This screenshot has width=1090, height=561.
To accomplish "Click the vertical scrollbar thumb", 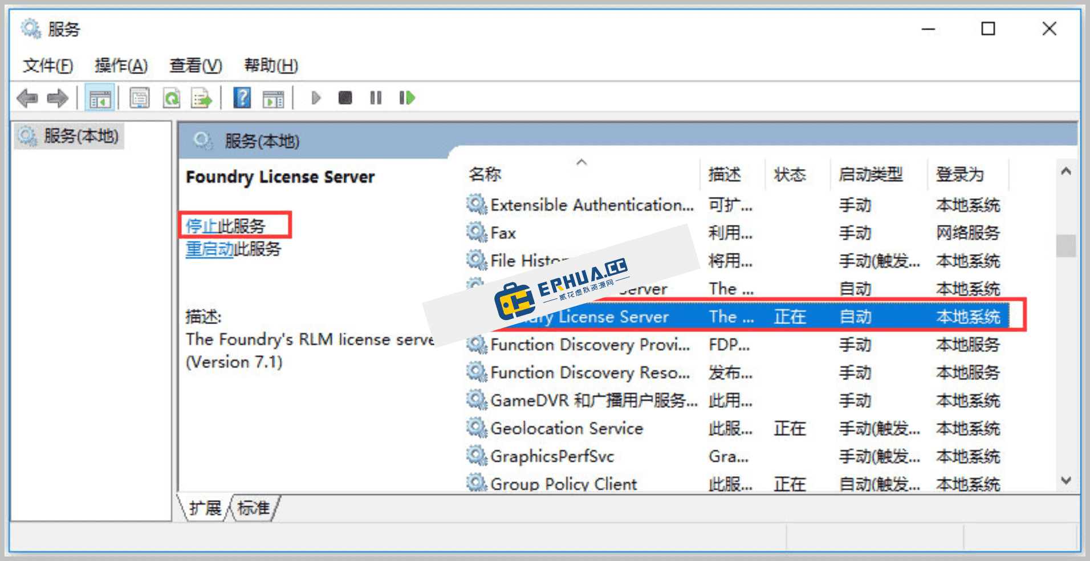I will coord(1066,246).
